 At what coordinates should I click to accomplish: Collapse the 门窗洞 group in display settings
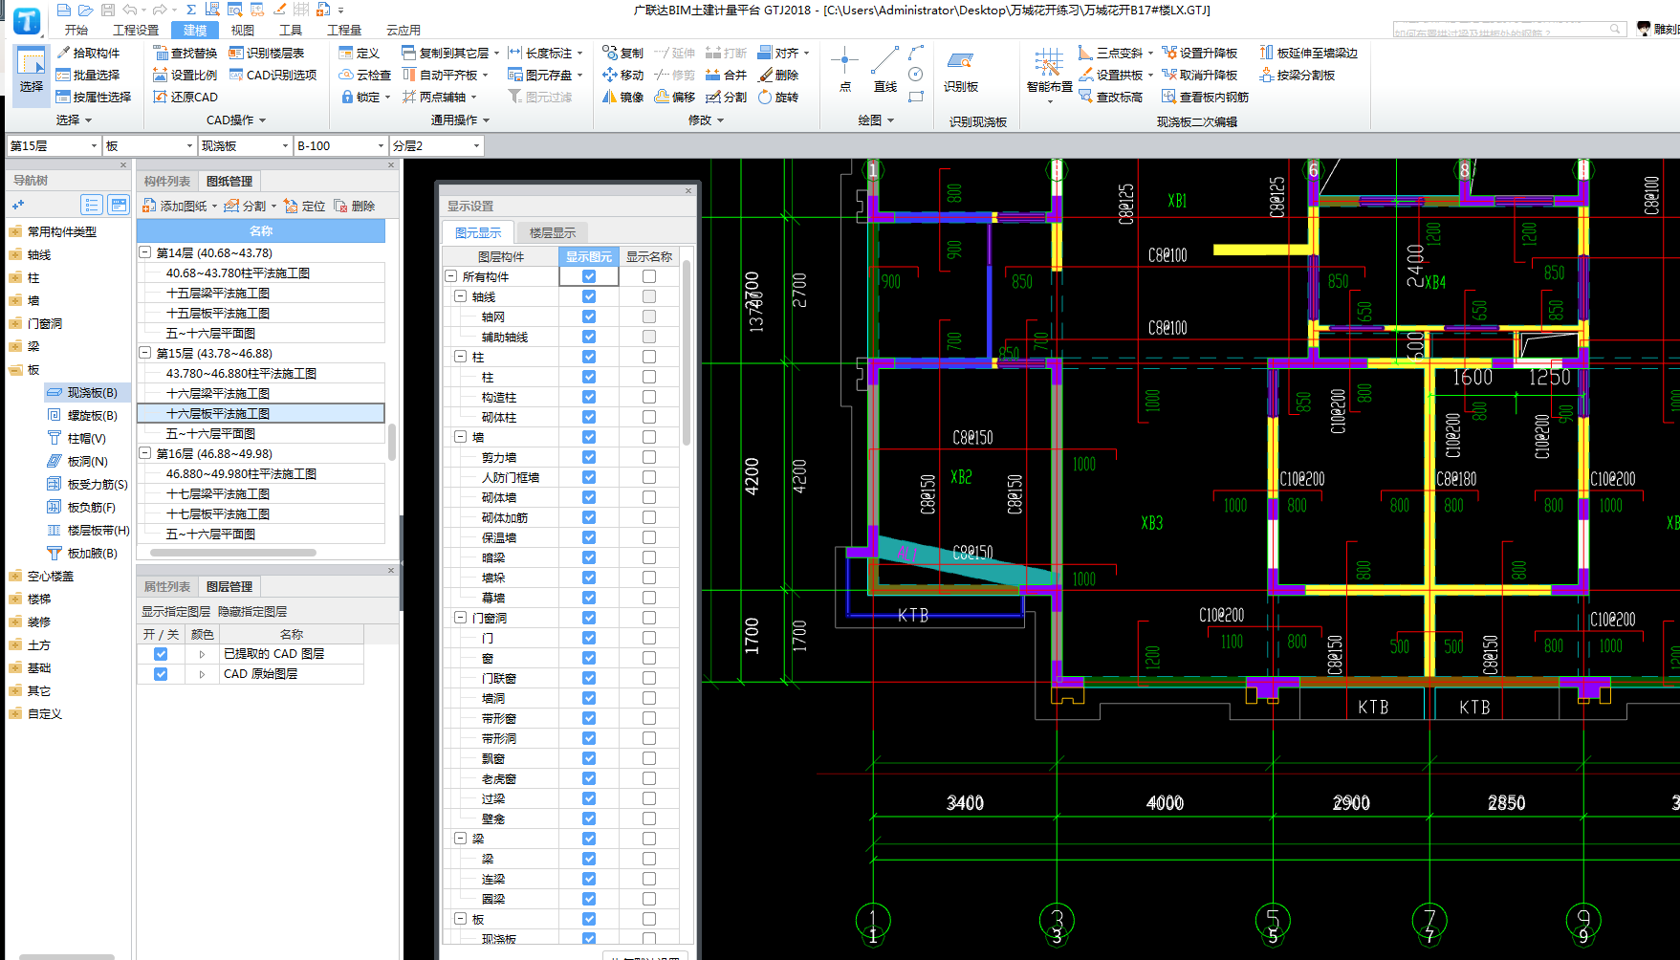click(460, 618)
